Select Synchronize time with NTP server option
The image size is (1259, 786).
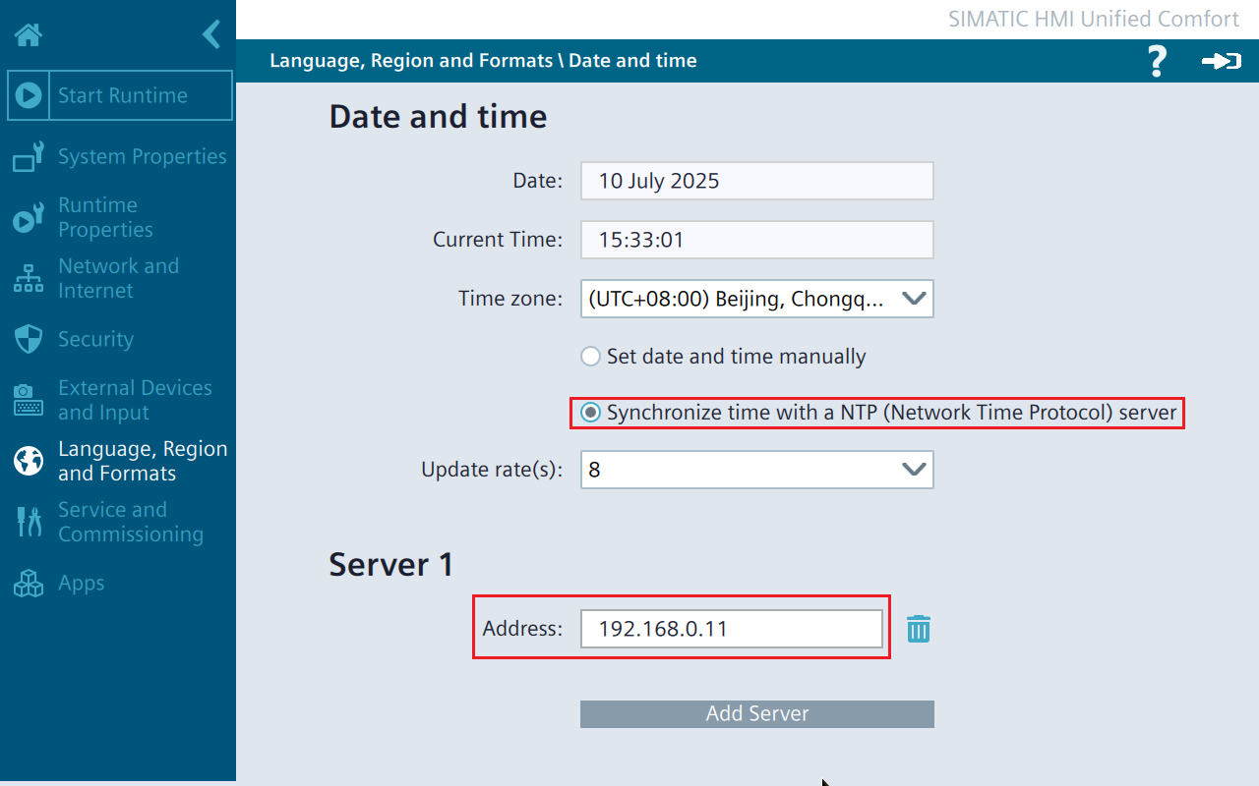tap(591, 413)
